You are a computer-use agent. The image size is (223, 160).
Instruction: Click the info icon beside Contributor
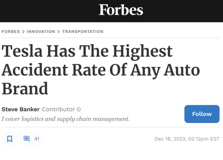79,109
